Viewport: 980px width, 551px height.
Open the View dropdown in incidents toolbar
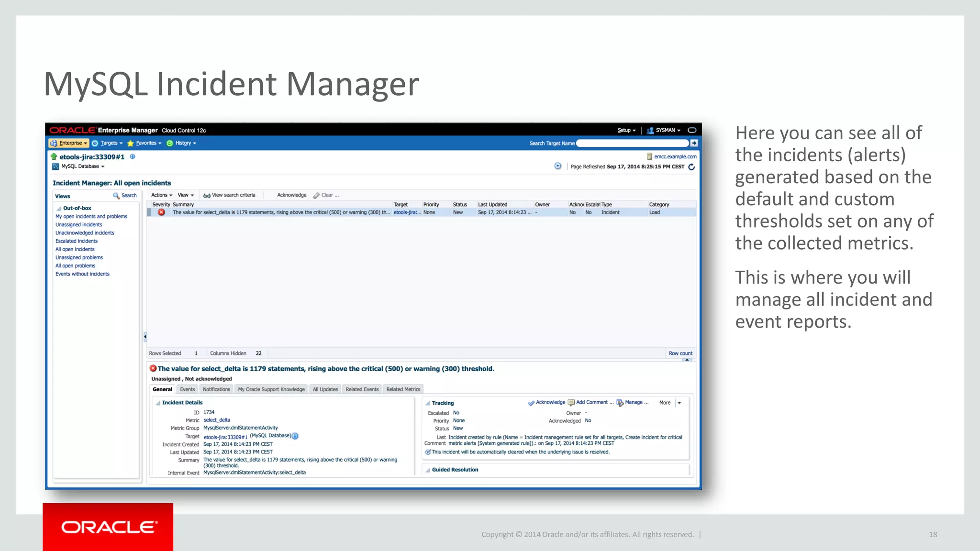click(186, 195)
